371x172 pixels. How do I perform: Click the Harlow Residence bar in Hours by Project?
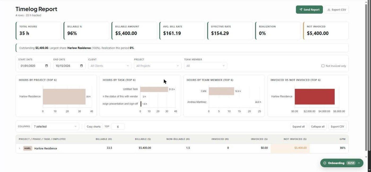pyautogui.click(x=64, y=97)
